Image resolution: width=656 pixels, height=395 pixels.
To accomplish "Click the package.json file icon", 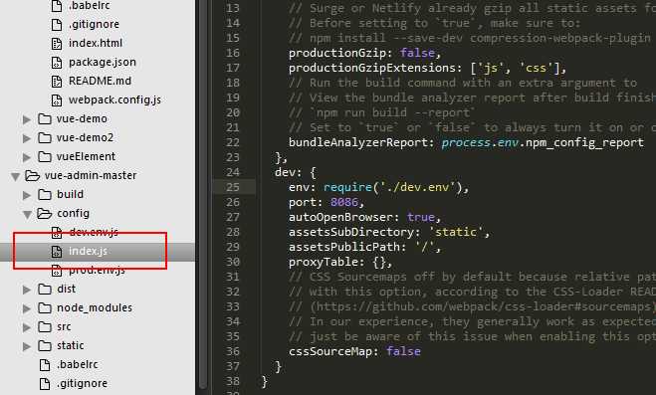I will tap(57, 63).
